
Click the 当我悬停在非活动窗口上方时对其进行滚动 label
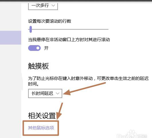[x=69, y=40]
